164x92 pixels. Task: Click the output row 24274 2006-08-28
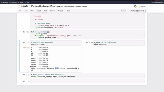[39, 61]
